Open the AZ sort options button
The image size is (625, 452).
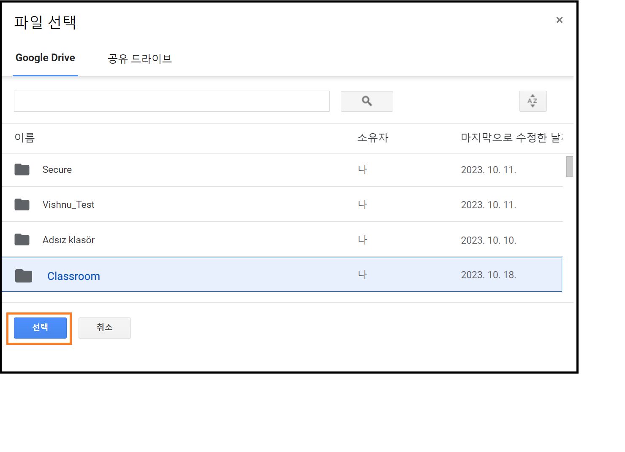tap(533, 101)
